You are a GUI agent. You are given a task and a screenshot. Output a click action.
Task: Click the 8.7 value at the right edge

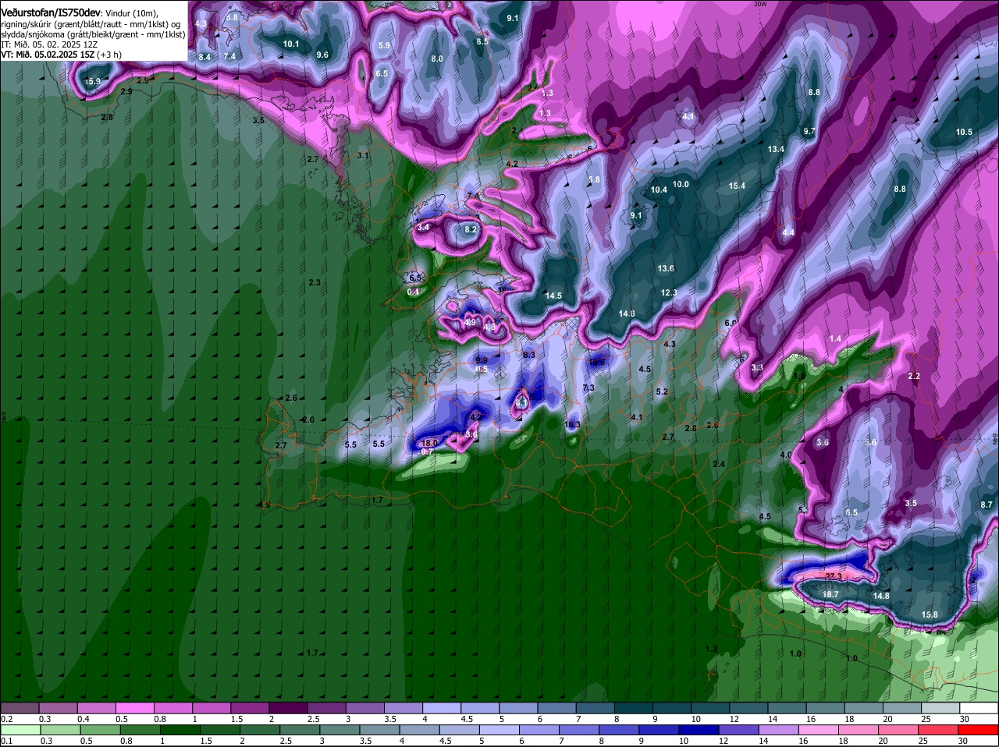click(x=987, y=504)
